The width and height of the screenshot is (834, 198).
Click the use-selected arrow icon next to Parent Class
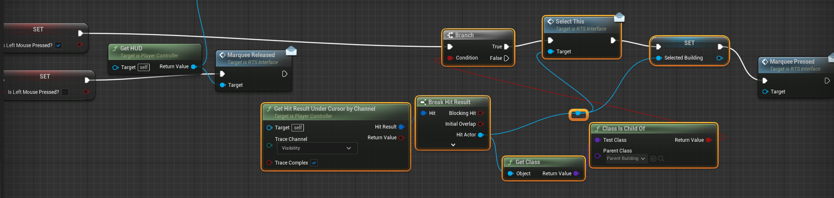point(653,159)
